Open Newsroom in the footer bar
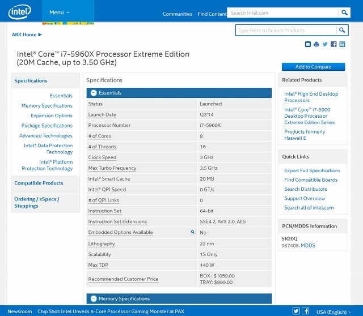The image size is (363, 316). 20,311
